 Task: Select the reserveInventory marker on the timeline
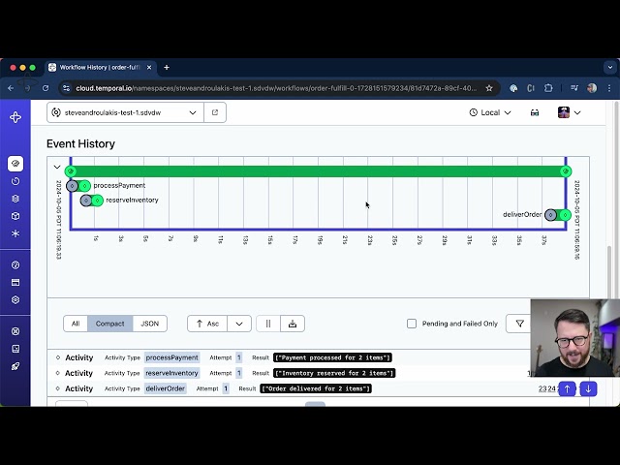point(92,201)
